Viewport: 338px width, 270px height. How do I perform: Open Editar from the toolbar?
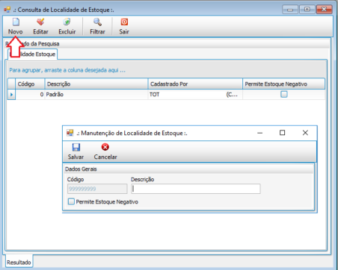point(40,26)
